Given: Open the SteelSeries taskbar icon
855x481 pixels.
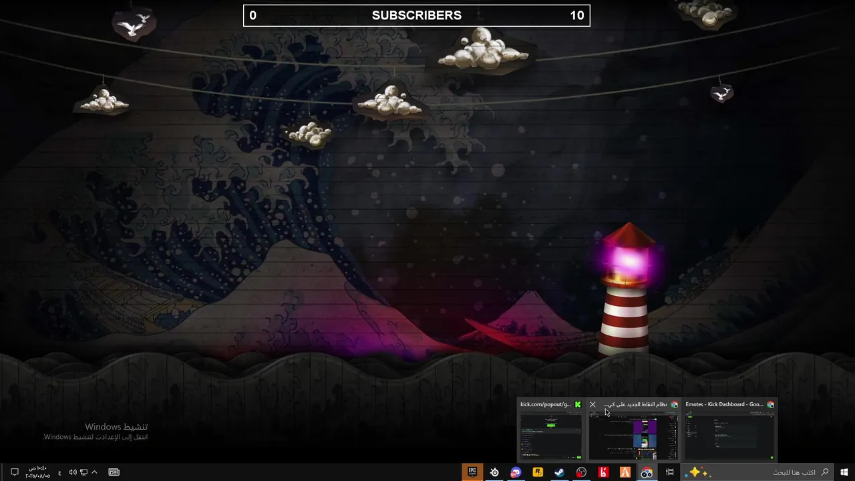Looking at the screenshot, I should pos(494,472).
